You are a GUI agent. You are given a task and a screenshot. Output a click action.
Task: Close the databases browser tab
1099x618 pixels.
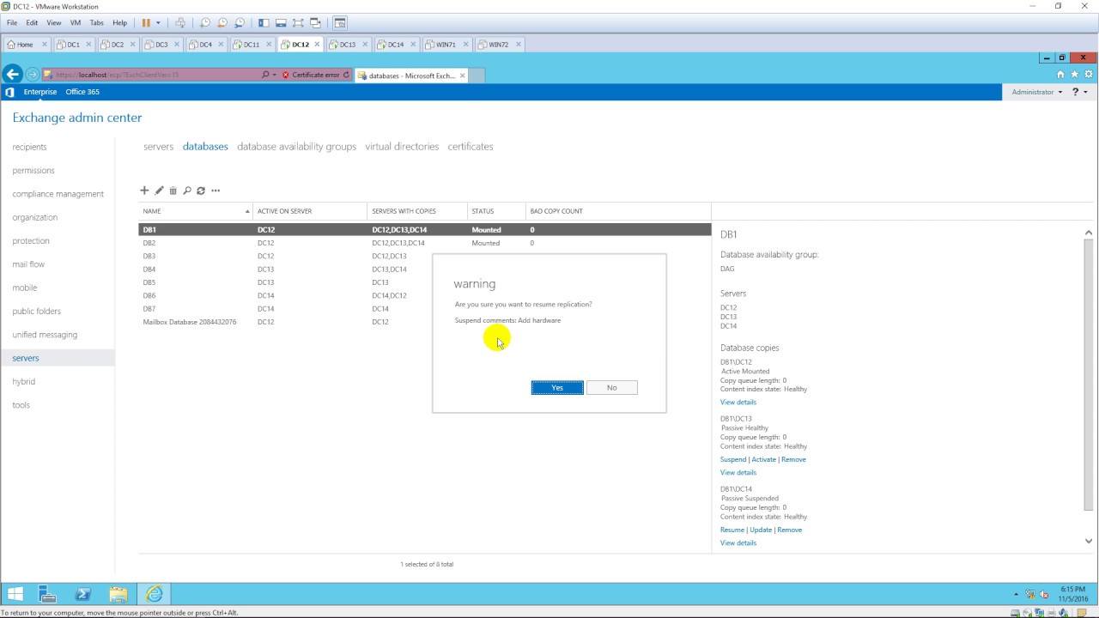(463, 75)
